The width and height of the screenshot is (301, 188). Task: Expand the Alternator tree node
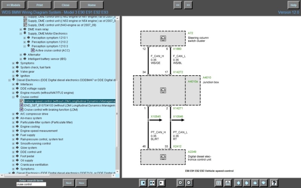point(21,55)
